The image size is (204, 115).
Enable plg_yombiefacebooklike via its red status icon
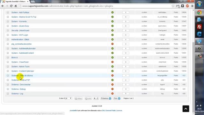pos(113,44)
